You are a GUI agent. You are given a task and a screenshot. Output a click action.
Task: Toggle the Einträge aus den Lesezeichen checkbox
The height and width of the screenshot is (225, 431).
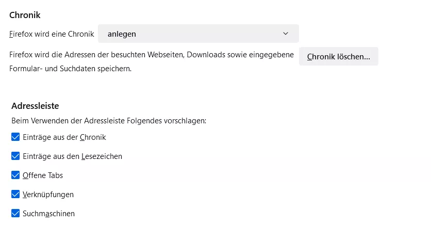[15, 156]
